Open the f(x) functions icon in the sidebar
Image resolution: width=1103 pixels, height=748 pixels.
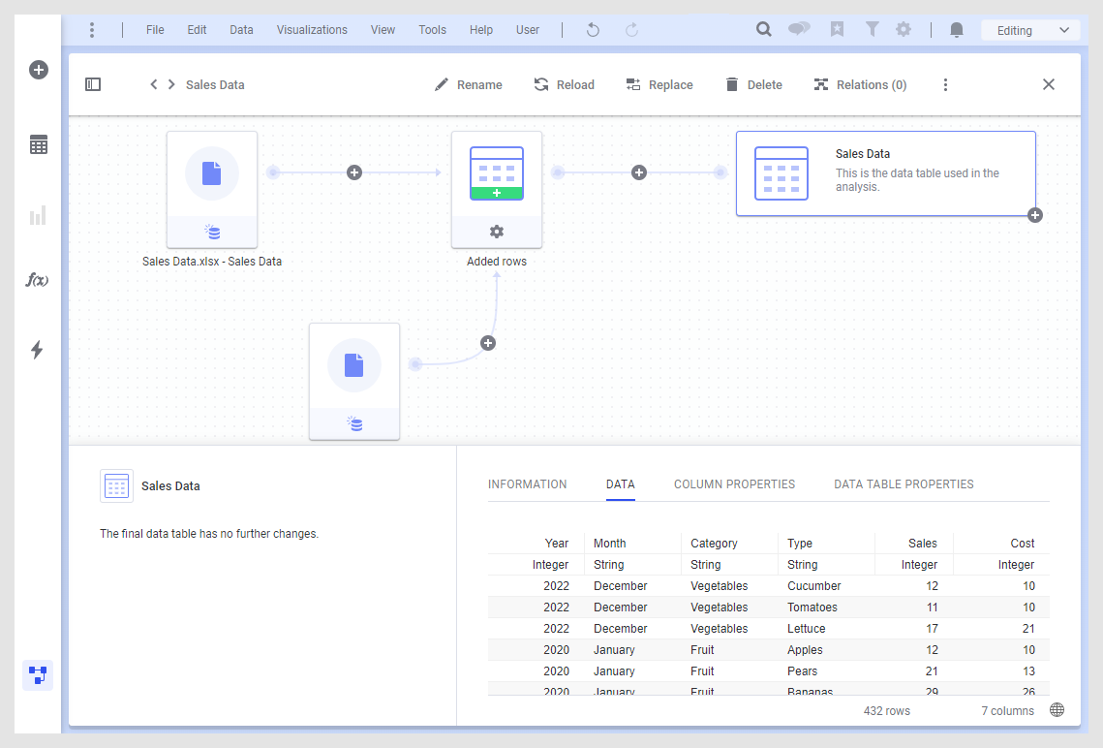tap(37, 280)
